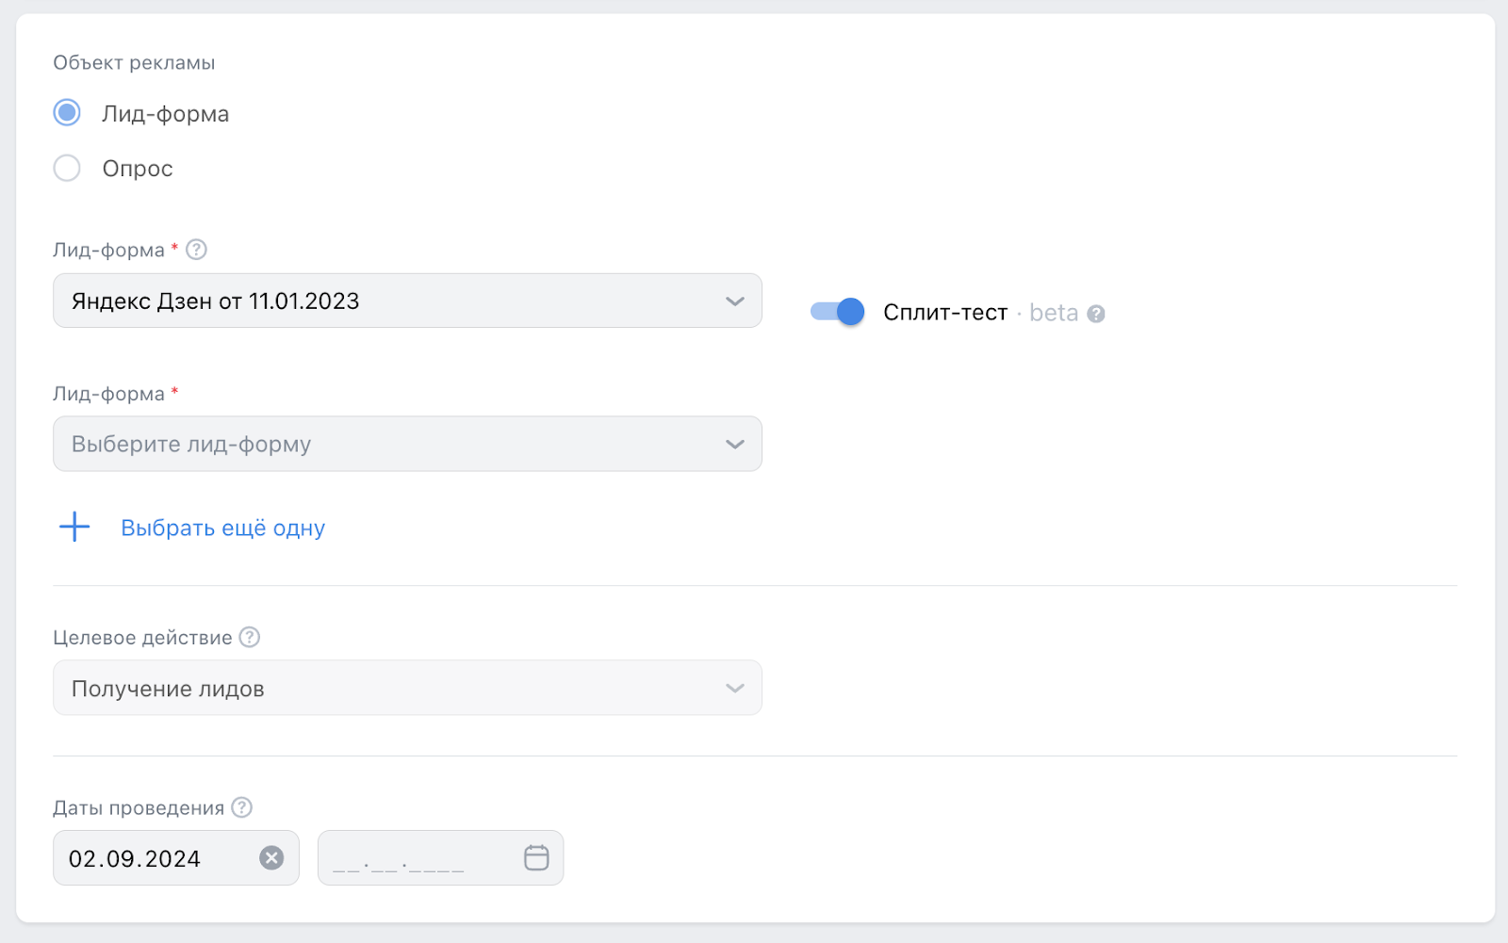
Task: Open the calendar picker for end date
Action: coord(536,857)
